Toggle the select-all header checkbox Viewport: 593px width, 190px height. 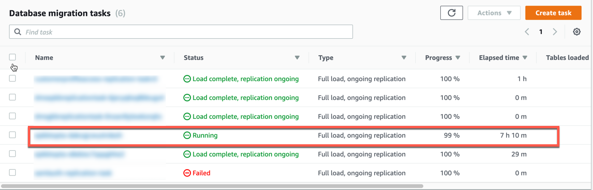pos(13,57)
